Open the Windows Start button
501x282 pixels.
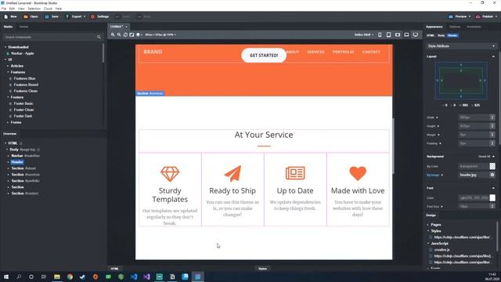(5, 277)
